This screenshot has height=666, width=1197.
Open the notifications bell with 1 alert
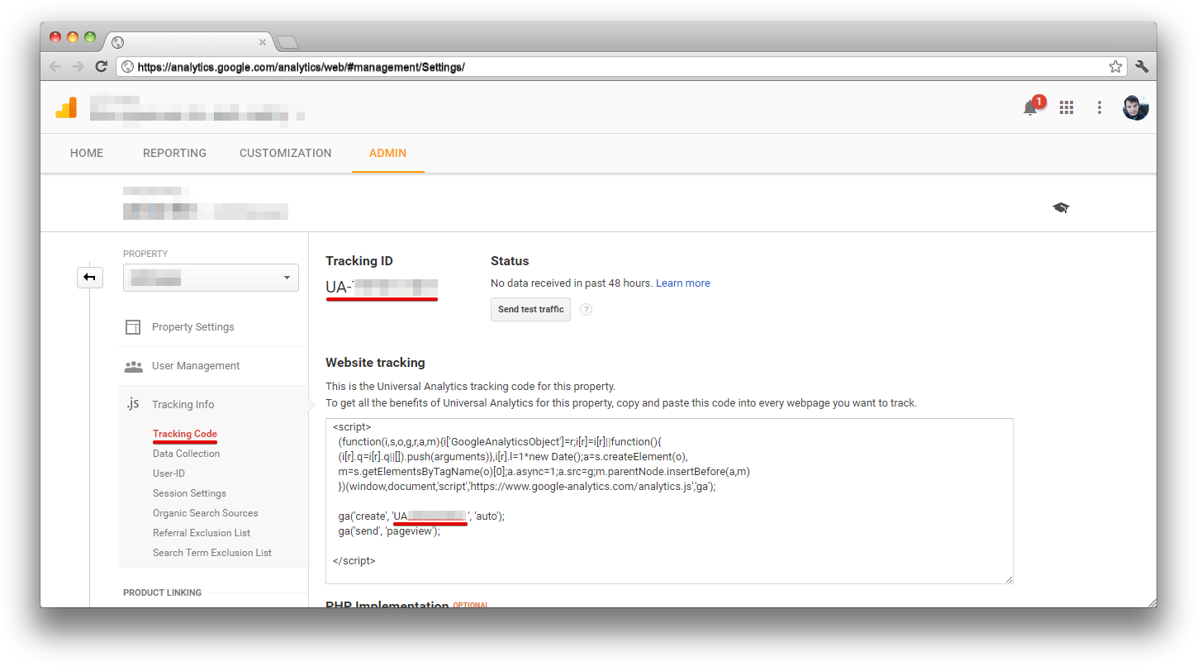coord(1030,107)
